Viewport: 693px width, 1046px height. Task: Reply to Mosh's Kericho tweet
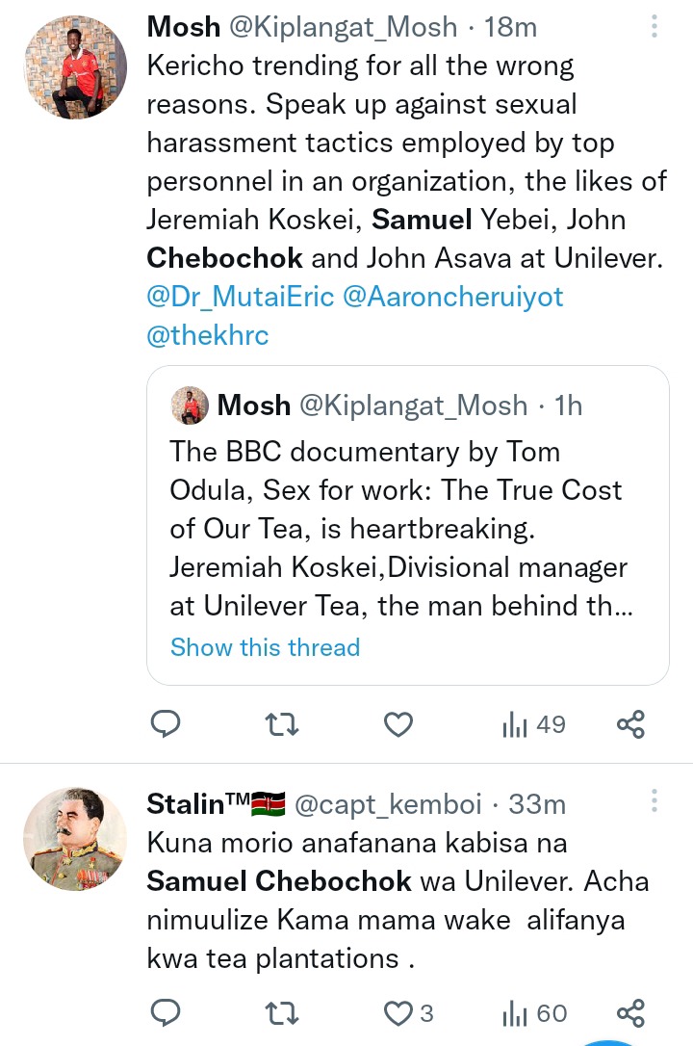click(x=167, y=724)
